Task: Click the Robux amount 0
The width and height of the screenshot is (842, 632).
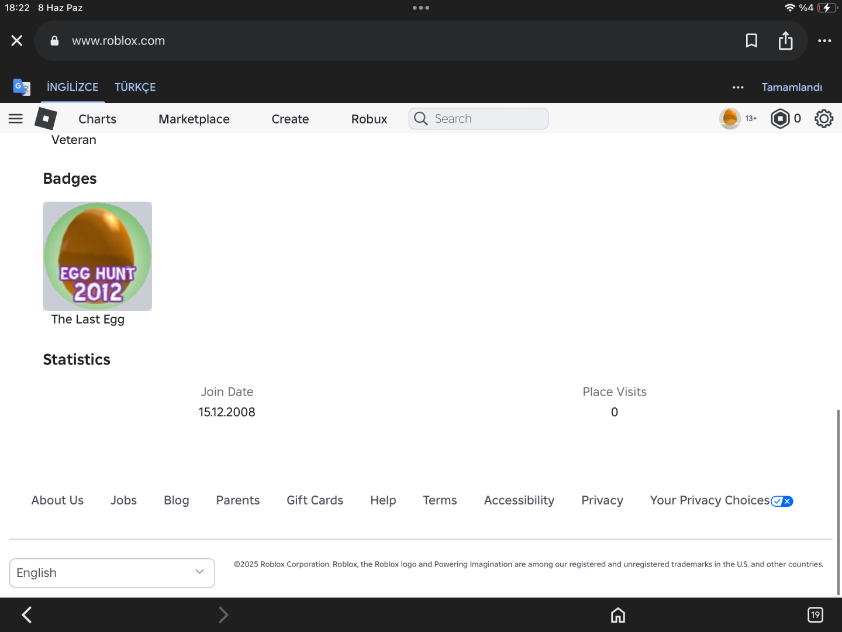Action: click(x=798, y=118)
